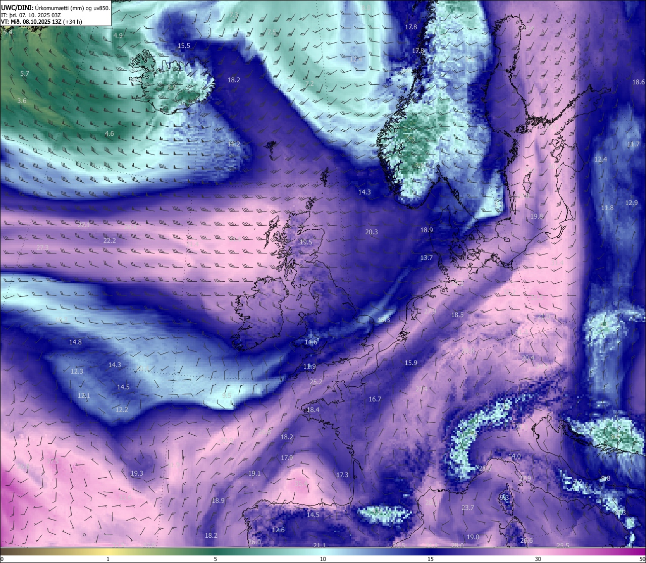Image resolution: width=646 pixels, height=563 pixels.
Task: Click the 15 tick on the color scale
Action: (430, 559)
